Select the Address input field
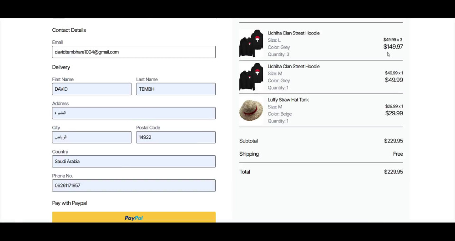 [x=134, y=113]
